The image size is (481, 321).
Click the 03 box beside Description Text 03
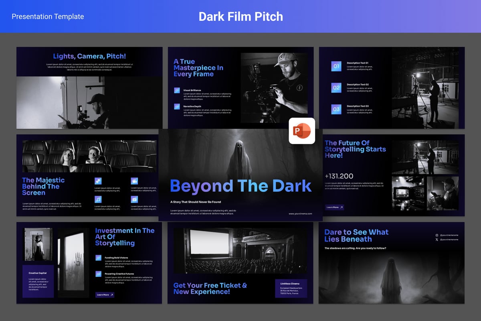pyautogui.click(x=336, y=109)
